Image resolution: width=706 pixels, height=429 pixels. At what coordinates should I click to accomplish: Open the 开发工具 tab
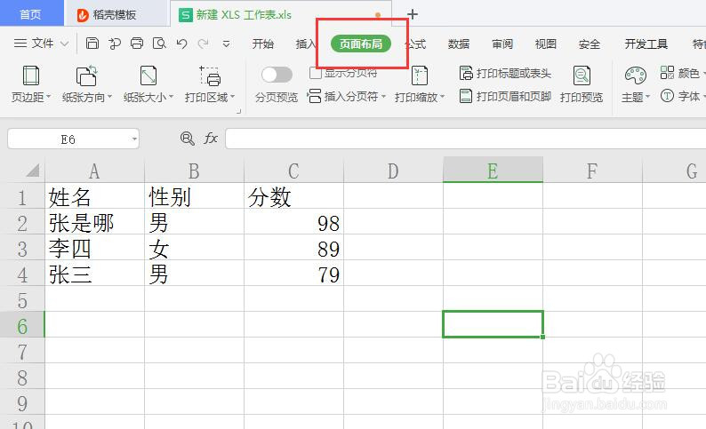(x=646, y=44)
